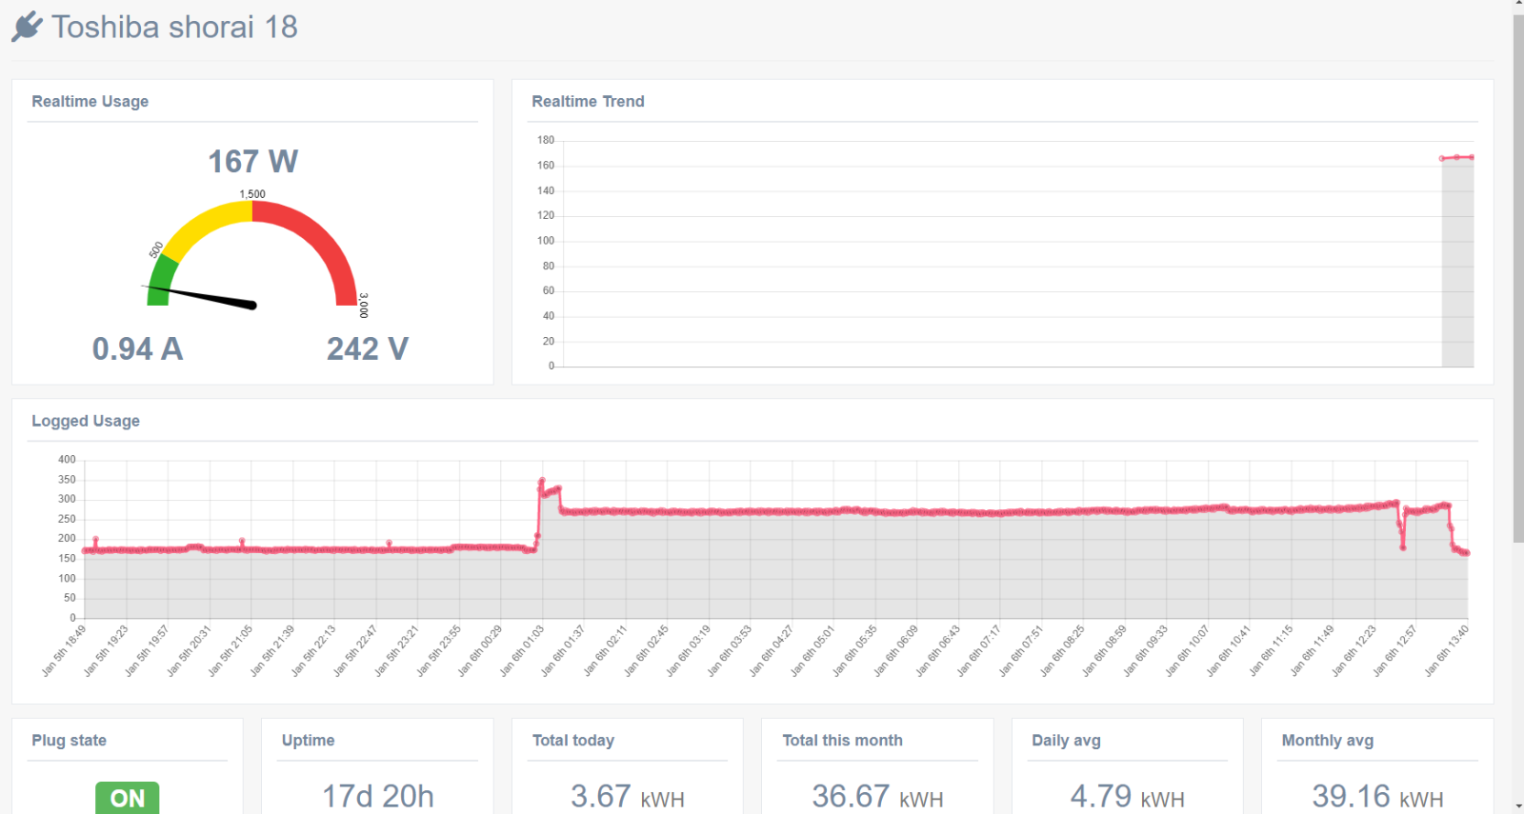
Task: Click the Plug state card heading
Action: [69, 741]
